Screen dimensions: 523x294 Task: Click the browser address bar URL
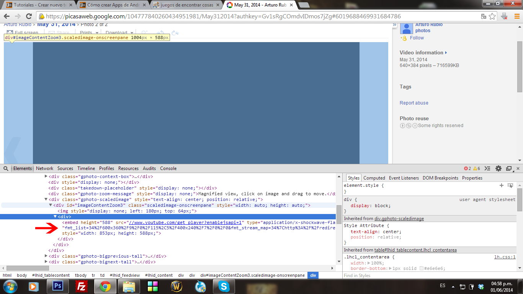tap(223, 16)
